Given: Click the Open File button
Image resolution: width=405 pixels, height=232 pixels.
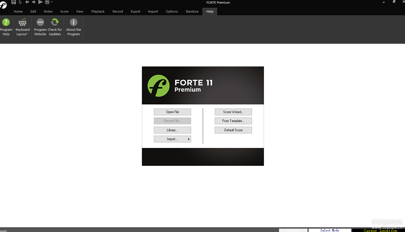Looking at the screenshot, I should [172, 112].
